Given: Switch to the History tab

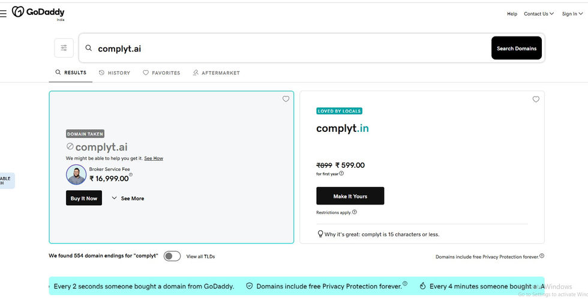Looking at the screenshot, I should (x=115, y=73).
